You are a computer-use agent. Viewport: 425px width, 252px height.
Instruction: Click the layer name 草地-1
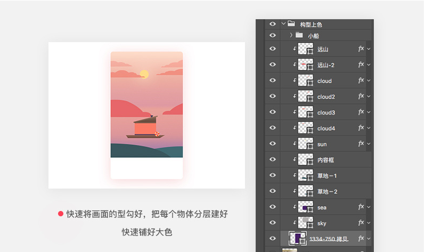point(327,176)
